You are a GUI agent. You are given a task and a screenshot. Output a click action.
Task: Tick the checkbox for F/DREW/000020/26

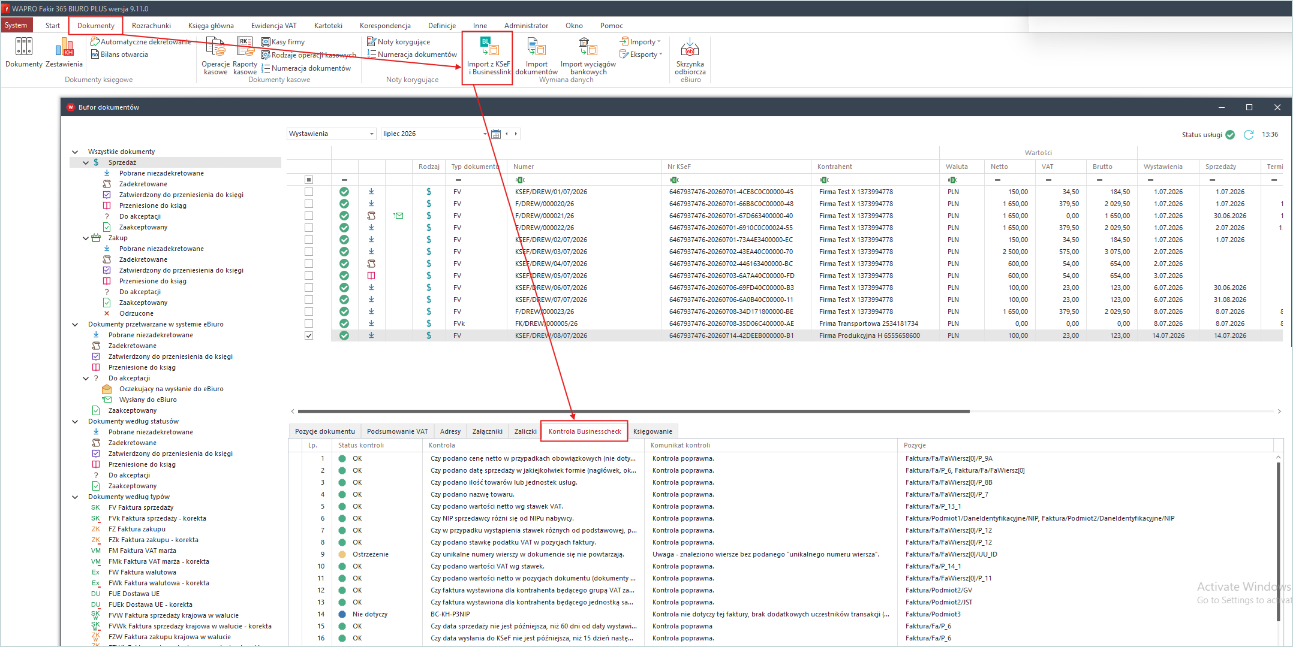(x=309, y=204)
